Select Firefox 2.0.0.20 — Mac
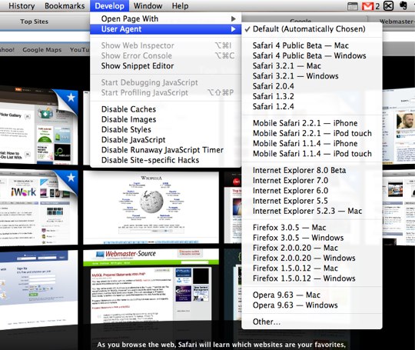The height and width of the screenshot is (350, 415). tap(312, 248)
